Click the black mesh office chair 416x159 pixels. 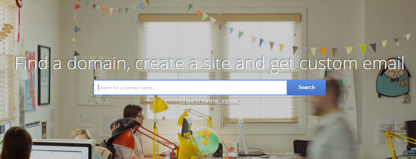(301, 147)
